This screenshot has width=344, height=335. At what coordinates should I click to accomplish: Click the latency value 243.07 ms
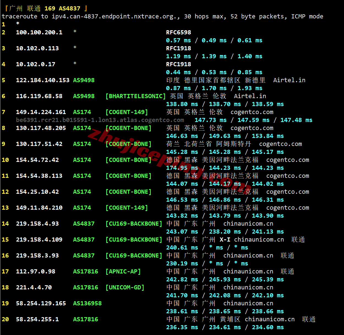click(182, 232)
